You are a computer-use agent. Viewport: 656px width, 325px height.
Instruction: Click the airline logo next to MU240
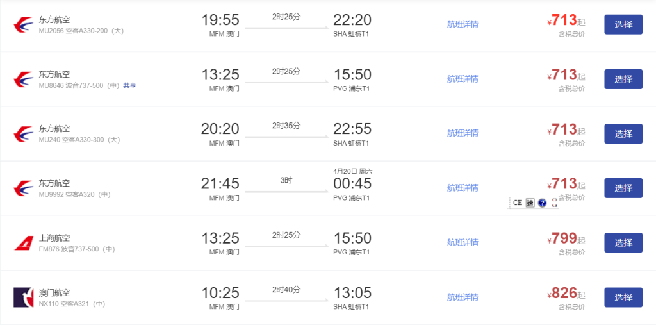(x=23, y=134)
